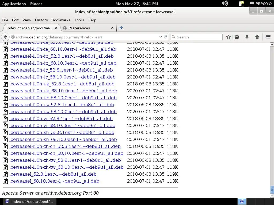Download iceweasel-l10n-zh-cn_68.10.0esr-1~deb9u1_all.deb

66,153
